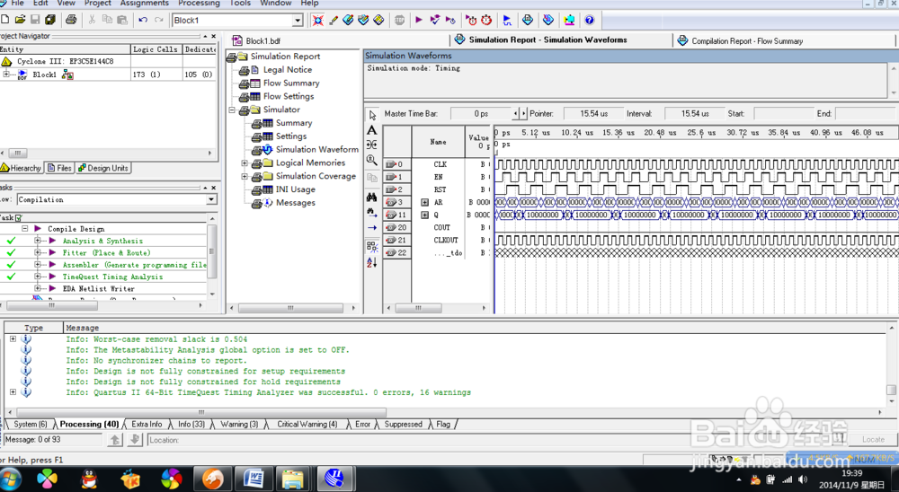Click the Cyclone III device warning icon
The height and width of the screenshot is (492, 899).
[x=6, y=61]
